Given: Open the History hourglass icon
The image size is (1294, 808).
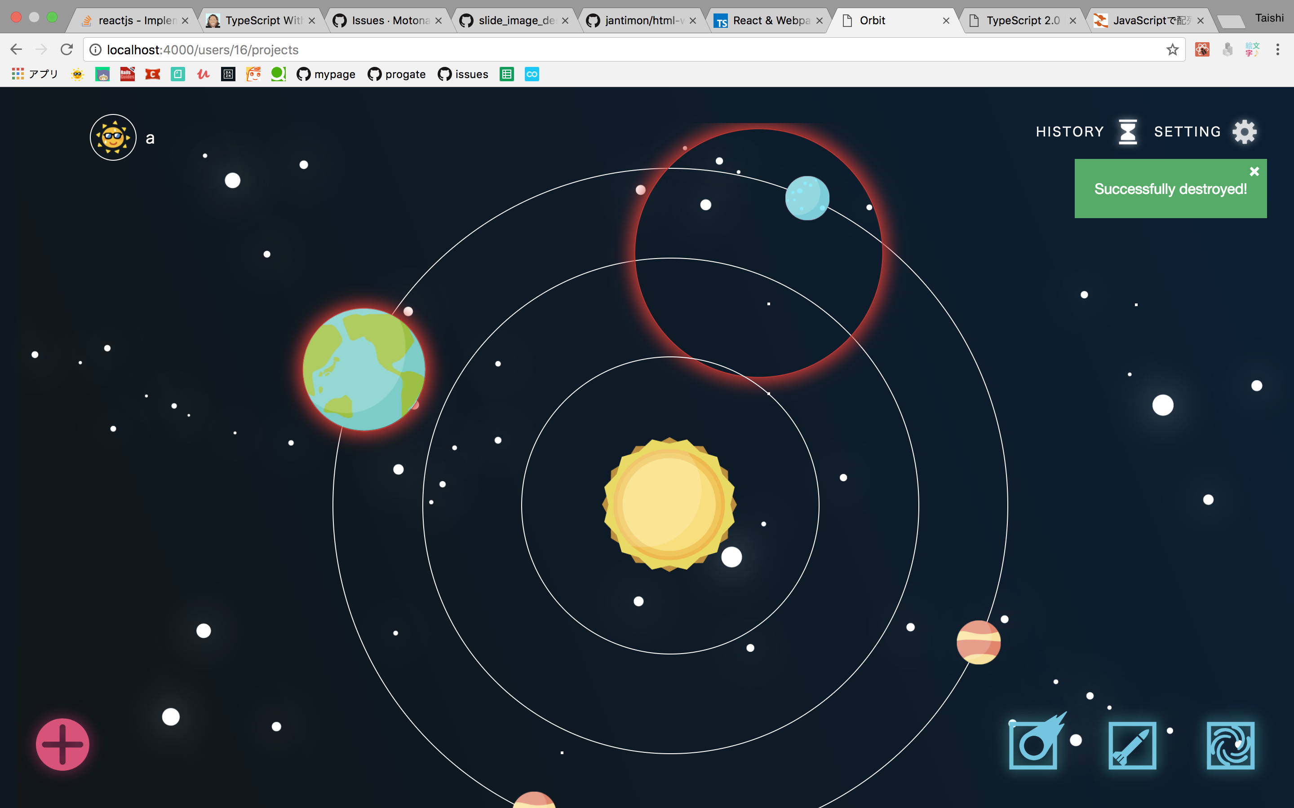Looking at the screenshot, I should (x=1128, y=132).
